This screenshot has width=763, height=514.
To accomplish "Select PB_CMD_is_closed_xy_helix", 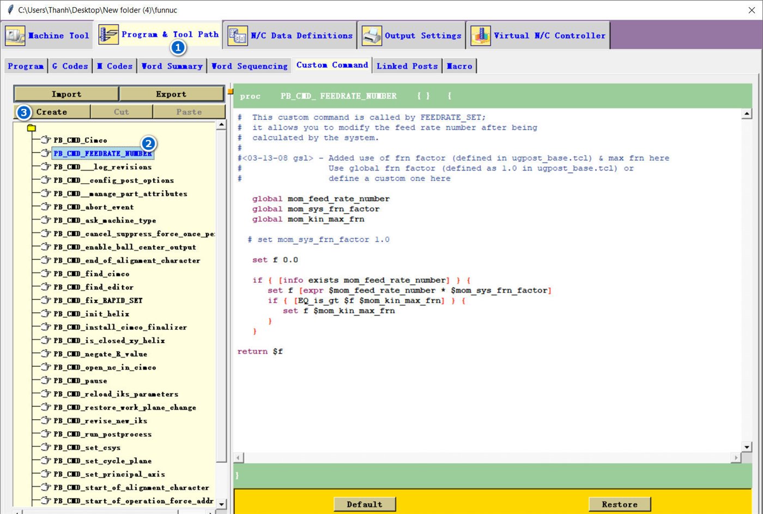I will [109, 341].
